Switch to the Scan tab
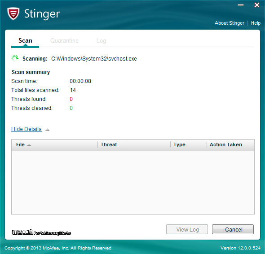Image resolution: width=265 pixels, height=254 pixels. 25,41
